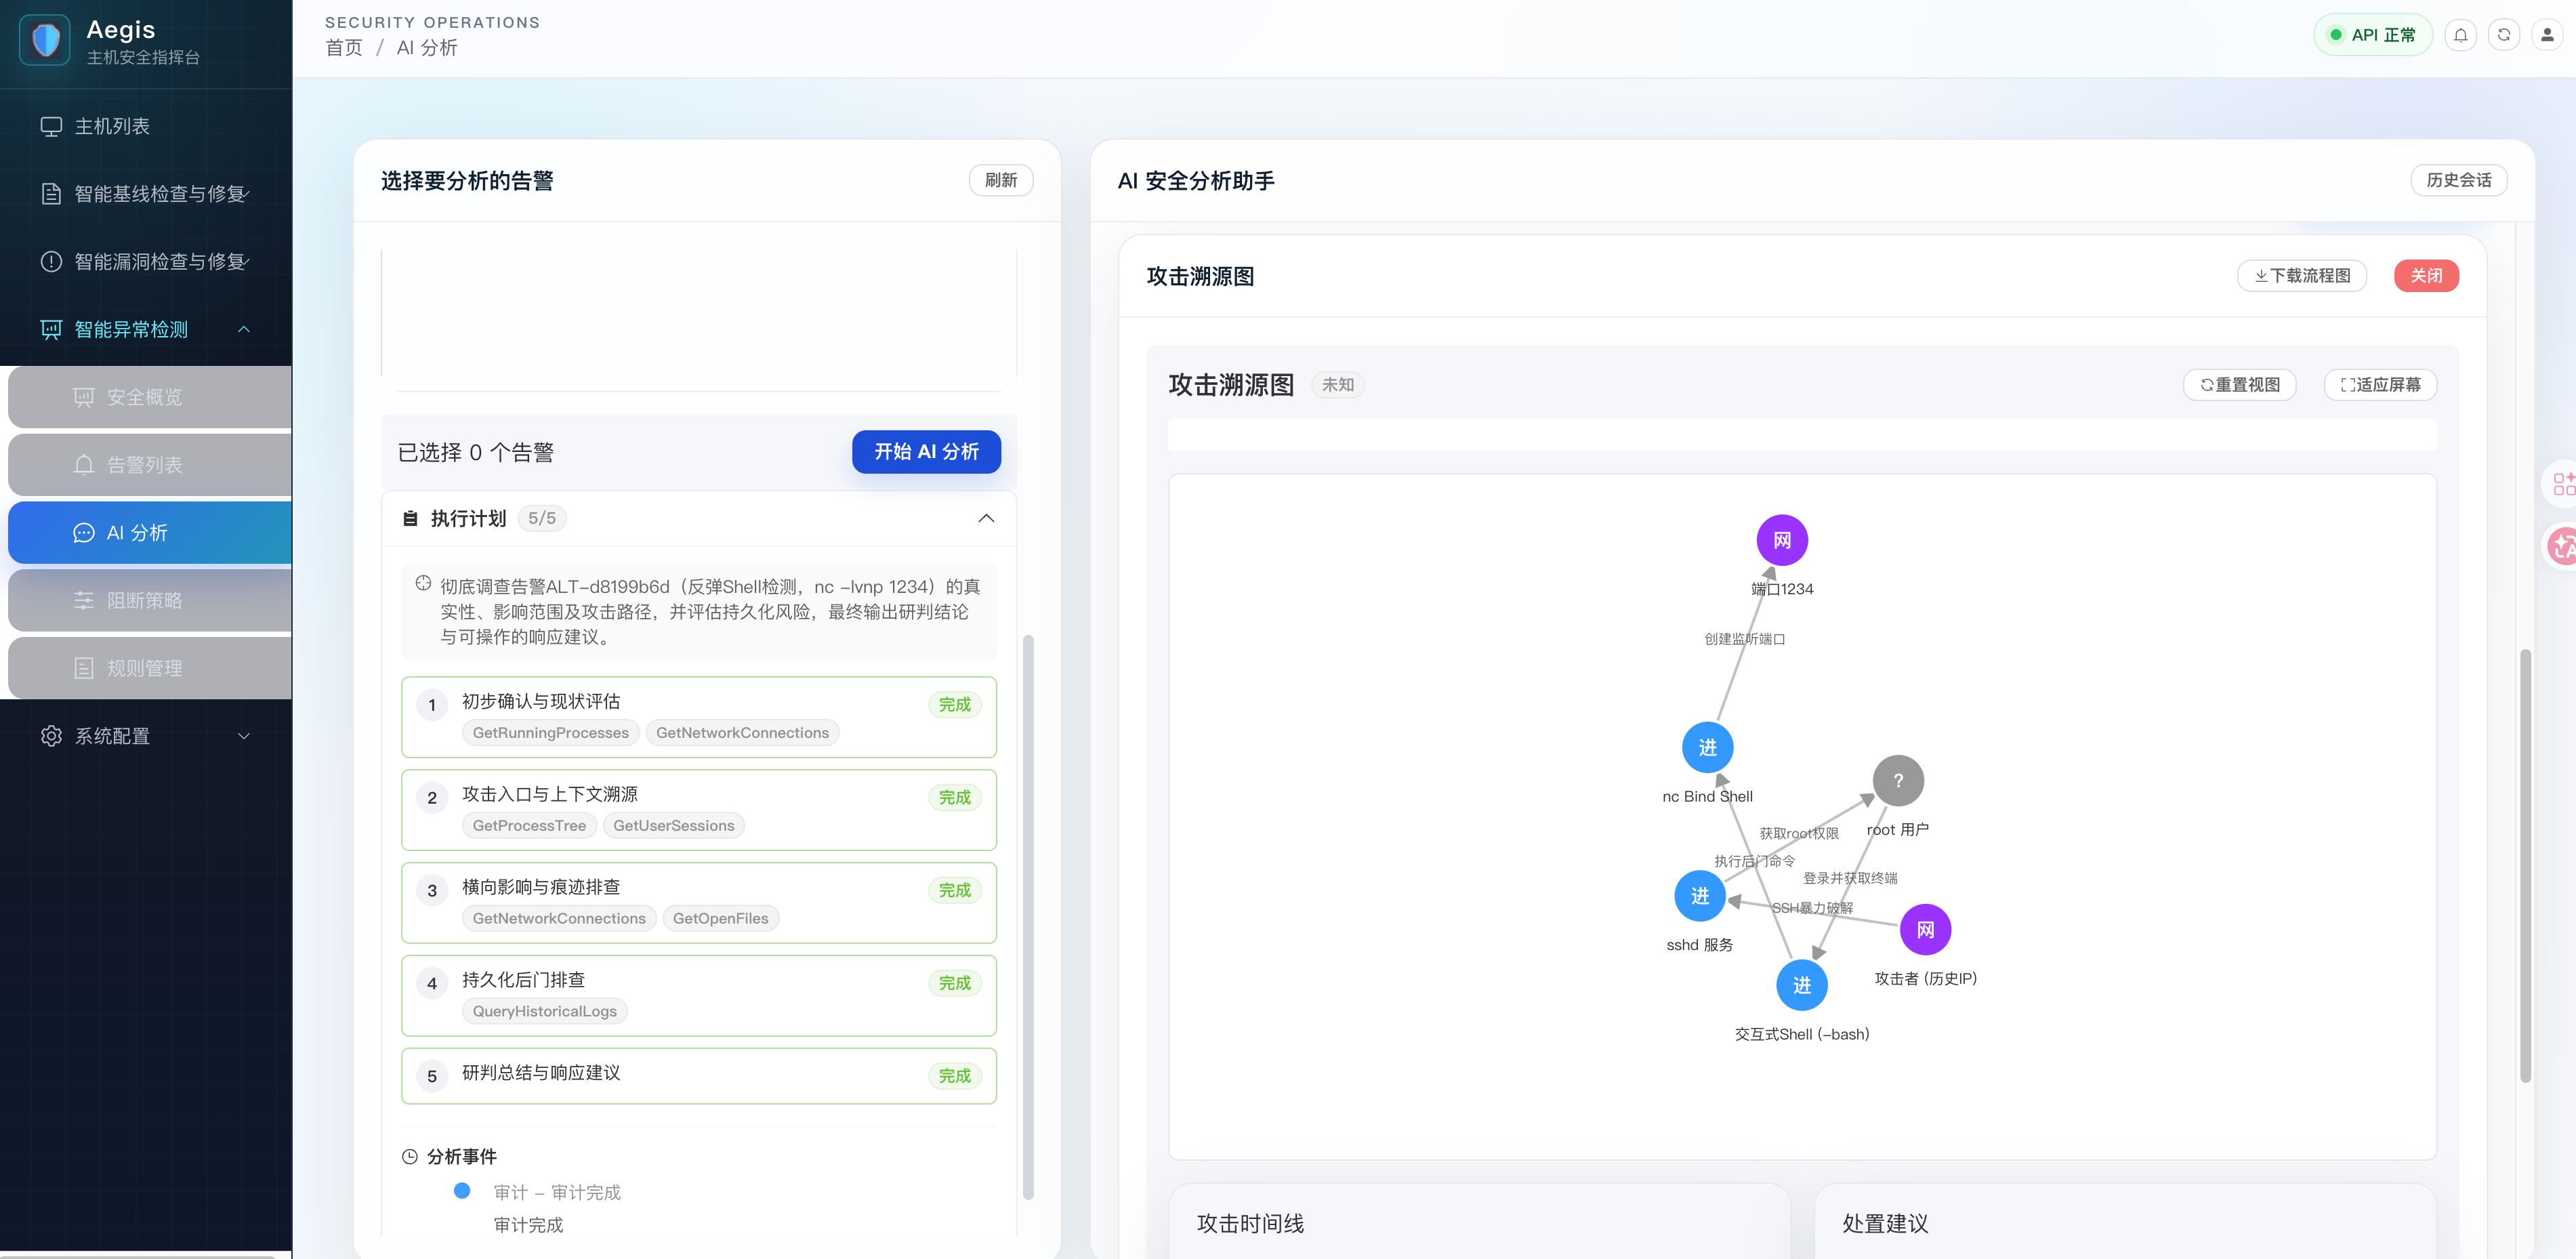Click the 处置建议 card heading

[x=1885, y=1224]
